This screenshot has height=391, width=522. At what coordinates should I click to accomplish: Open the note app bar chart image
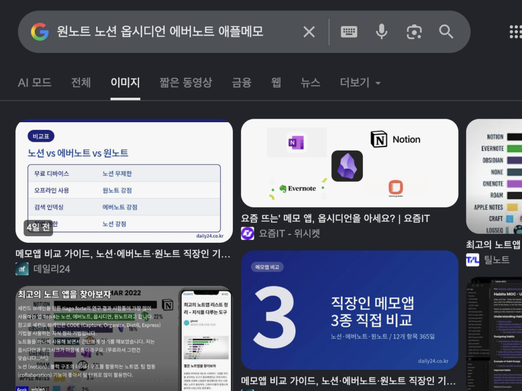[x=494, y=176]
